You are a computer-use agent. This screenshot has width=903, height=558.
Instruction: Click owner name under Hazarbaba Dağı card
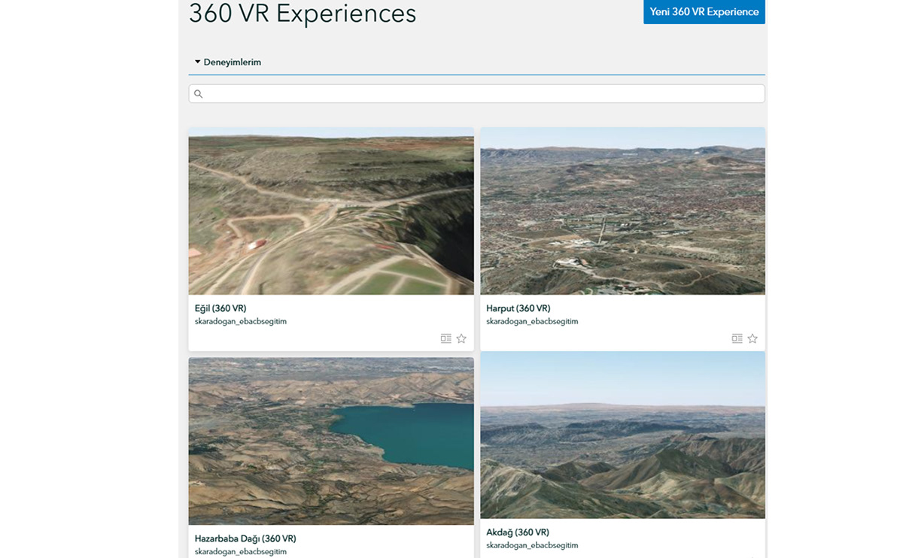[x=241, y=551]
